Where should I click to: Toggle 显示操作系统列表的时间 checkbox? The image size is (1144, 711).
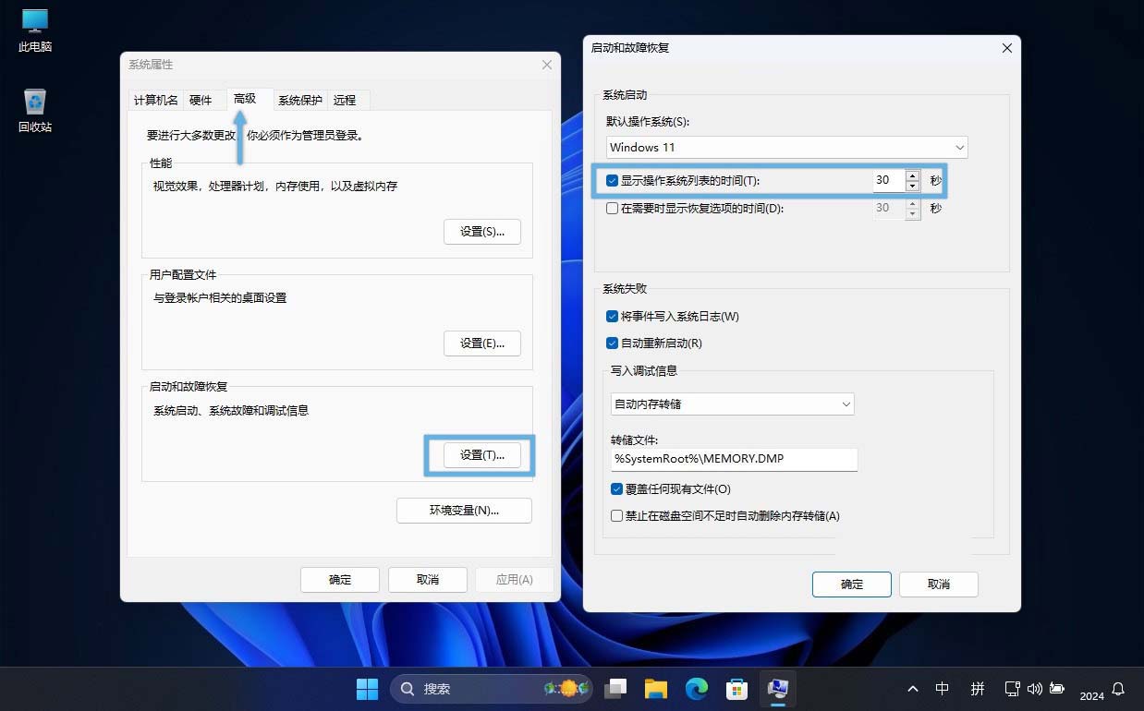612,181
